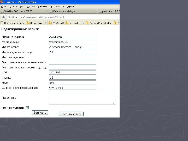This screenshot has height=141, width=188.
Task: Click the globe site icon in address bar
Action: click(9, 17)
